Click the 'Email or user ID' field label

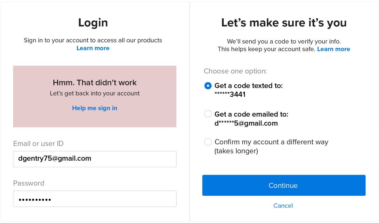pos(38,143)
